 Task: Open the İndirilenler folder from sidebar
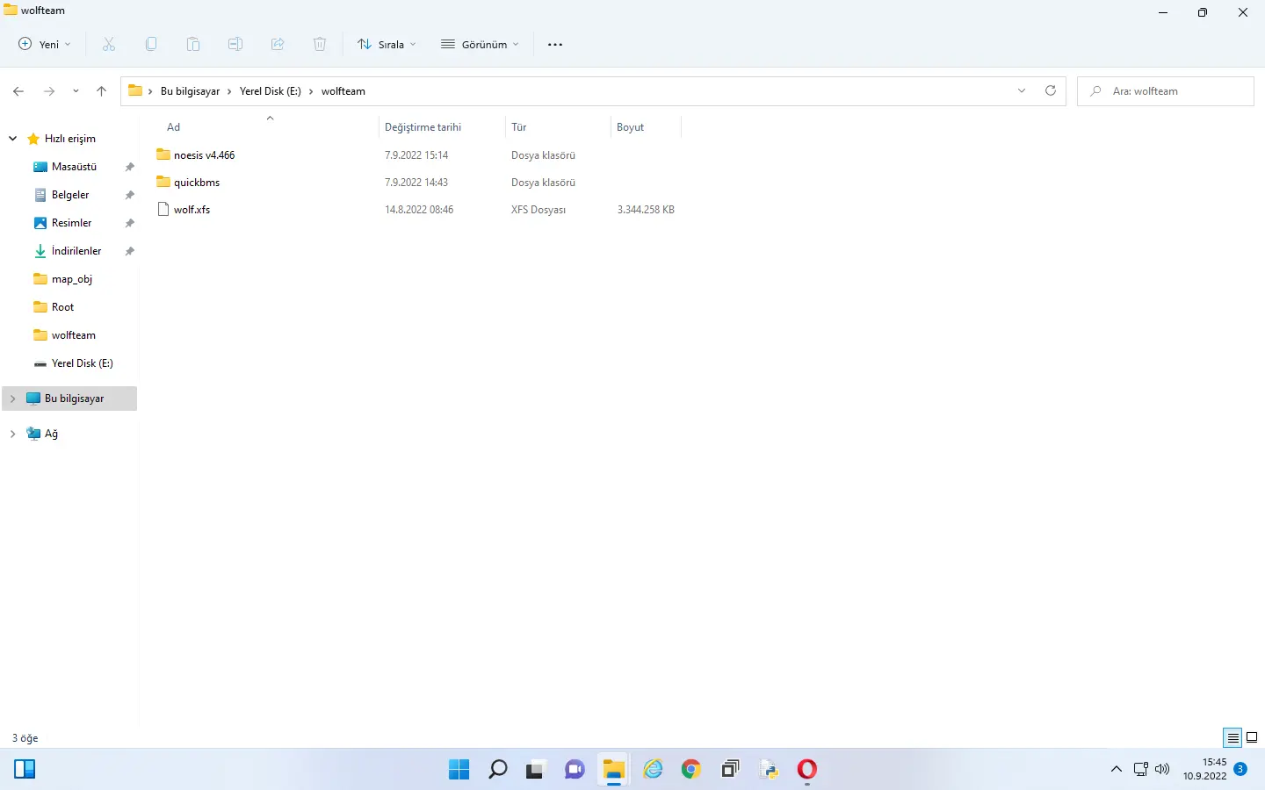pos(76,250)
